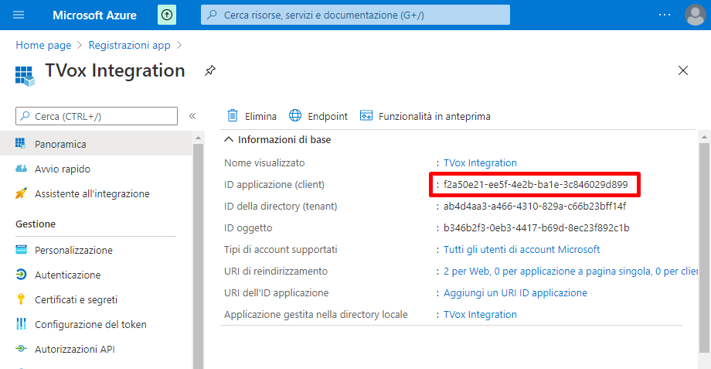711x369 pixels.
Task: Open Certificati e segreti
Action: pyautogui.click(x=77, y=299)
